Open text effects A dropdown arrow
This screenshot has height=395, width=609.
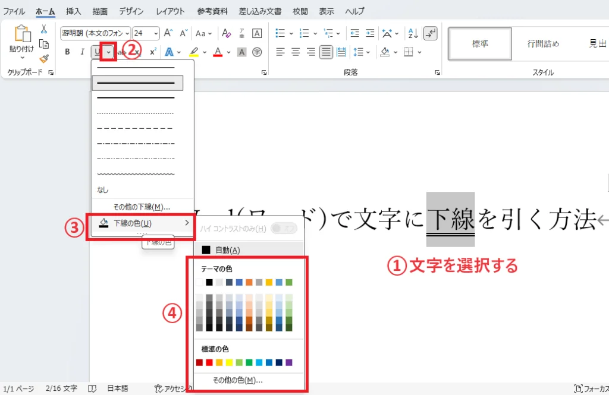[178, 52]
